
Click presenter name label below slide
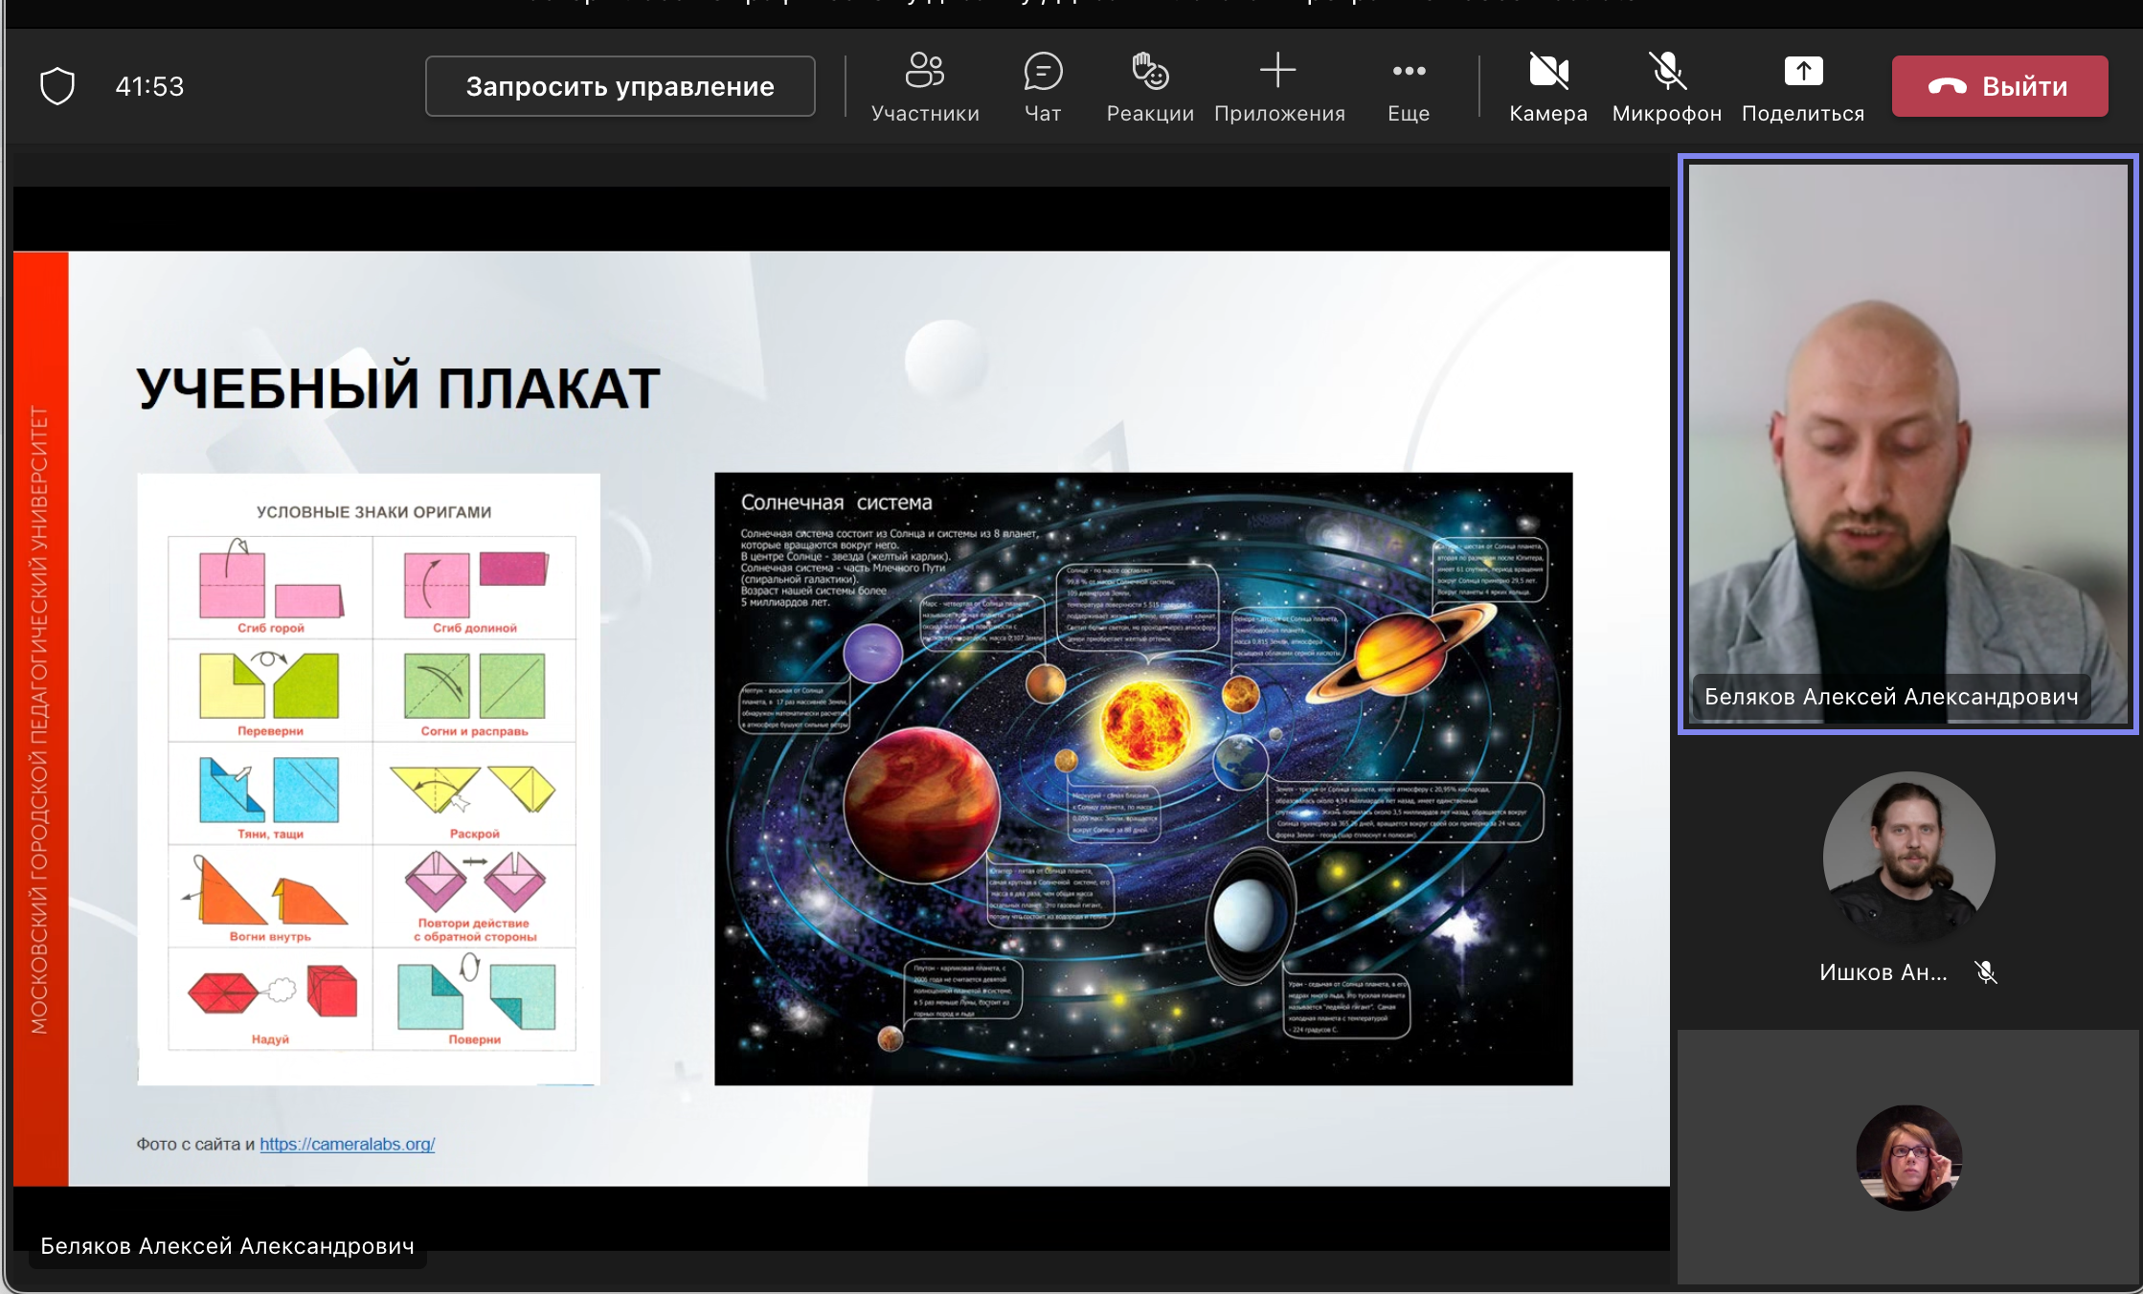(227, 1246)
